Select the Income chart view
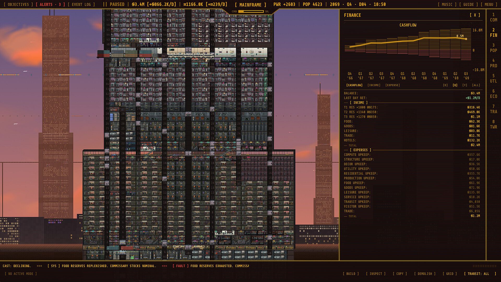The image size is (501, 282). 374,85
